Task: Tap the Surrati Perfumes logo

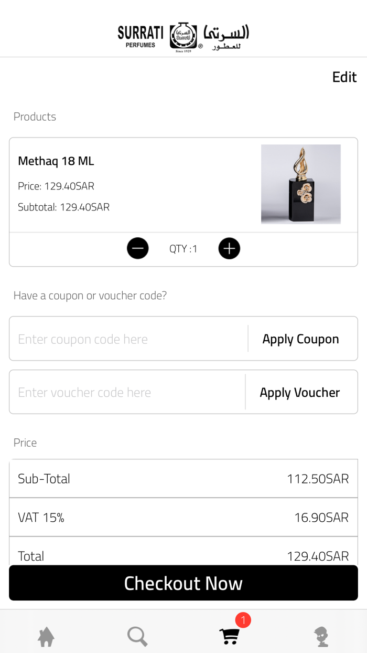Action: (x=183, y=37)
